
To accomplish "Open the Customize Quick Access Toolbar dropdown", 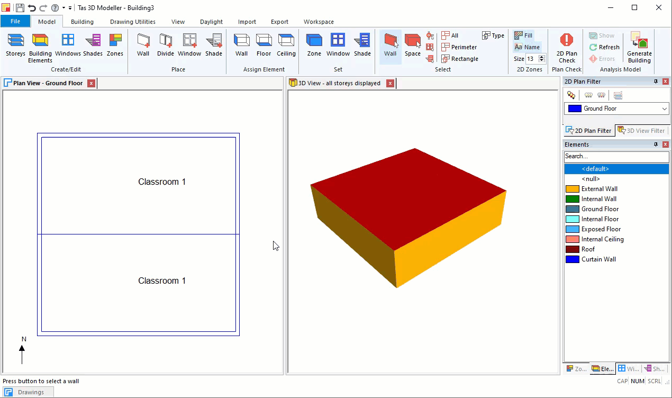I will (70, 8).
